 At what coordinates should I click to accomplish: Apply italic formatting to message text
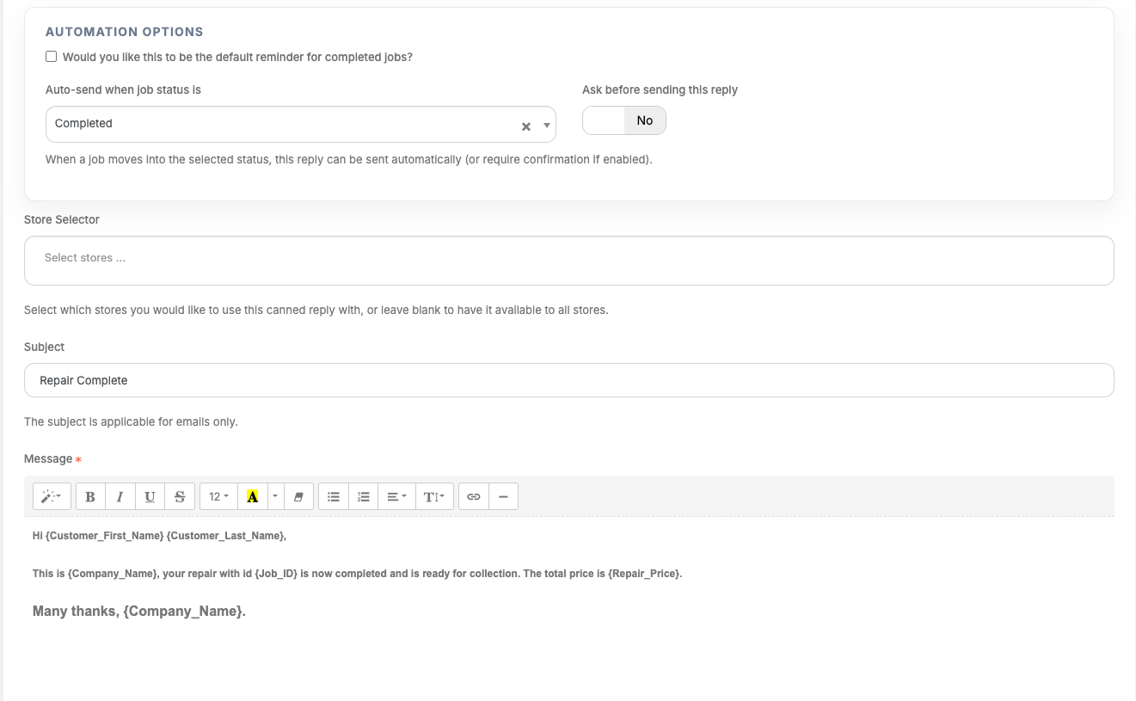pos(120,496)
